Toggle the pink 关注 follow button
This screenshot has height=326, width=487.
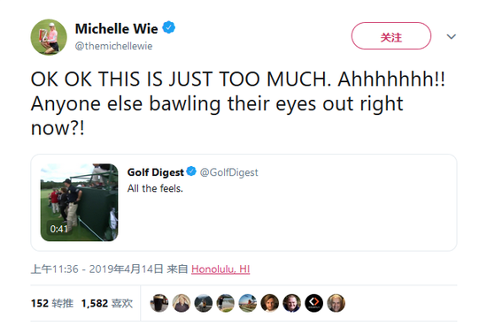391,36
